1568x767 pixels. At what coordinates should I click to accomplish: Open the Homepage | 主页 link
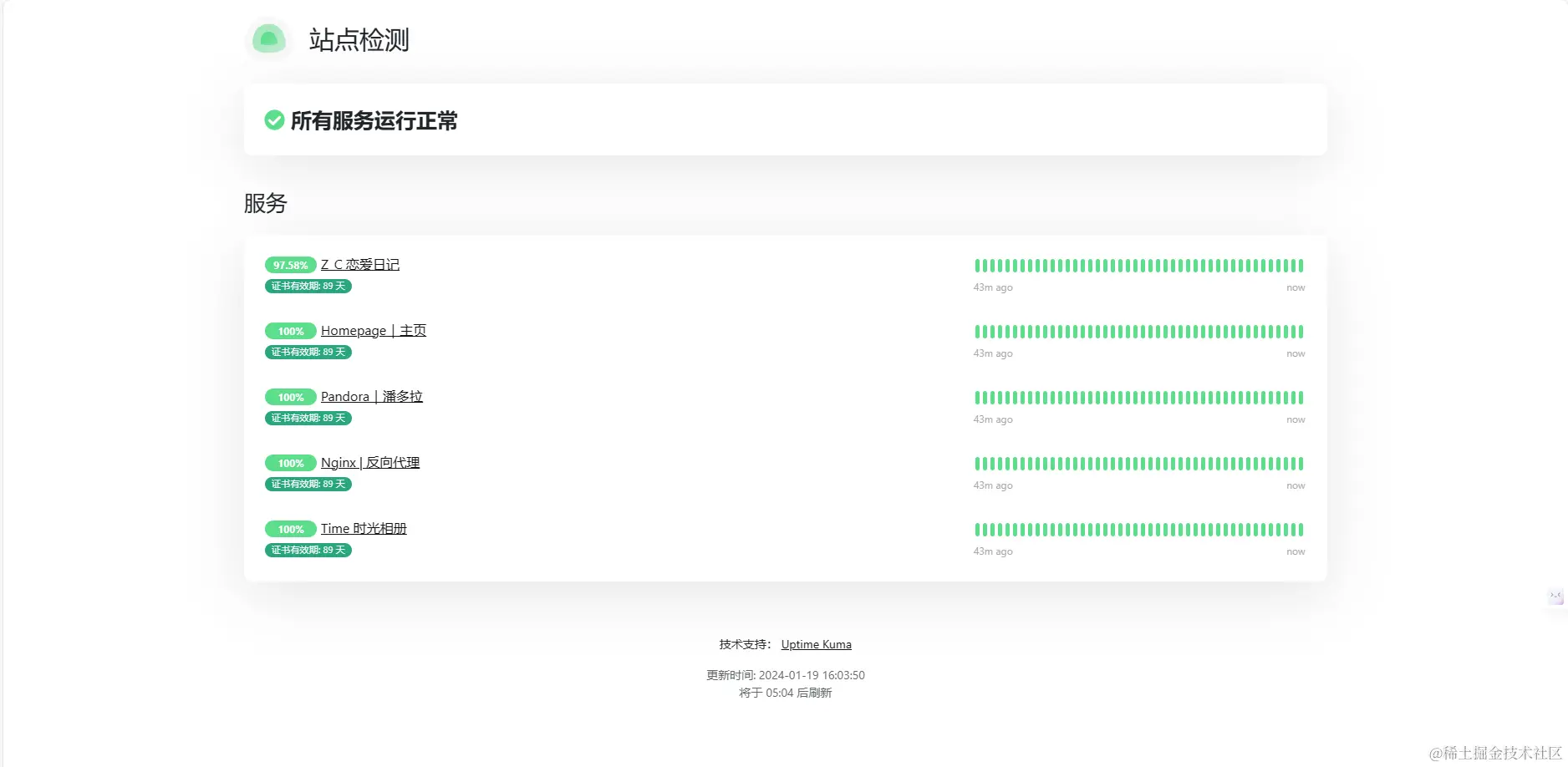(374, 331)
